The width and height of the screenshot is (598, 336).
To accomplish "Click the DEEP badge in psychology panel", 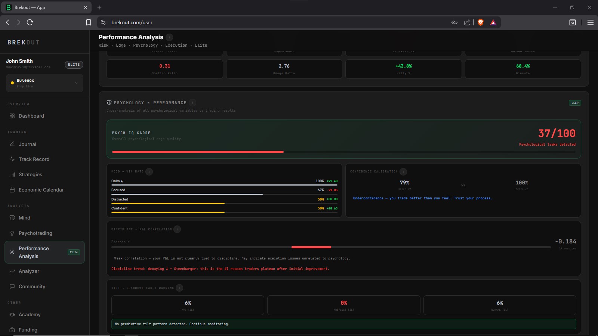I will 575,103.
